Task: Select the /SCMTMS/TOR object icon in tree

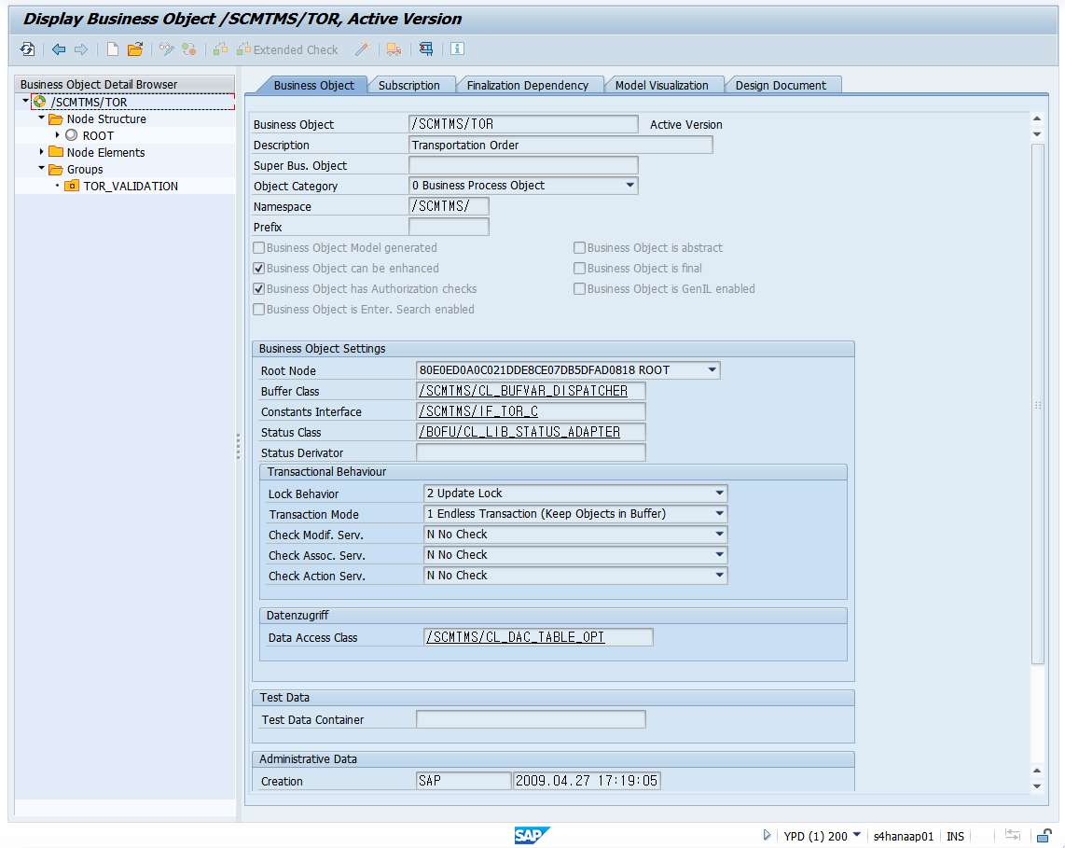Action: (x=39, y=102)
